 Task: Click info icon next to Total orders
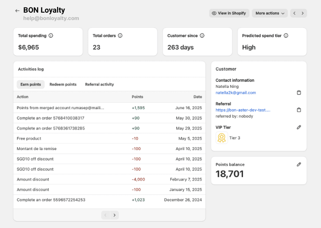120,36
